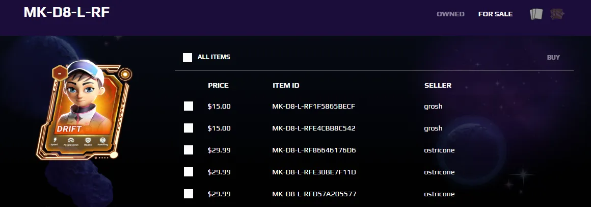Click the hexagon rarity badge on Drift card

tap(60, 73)
